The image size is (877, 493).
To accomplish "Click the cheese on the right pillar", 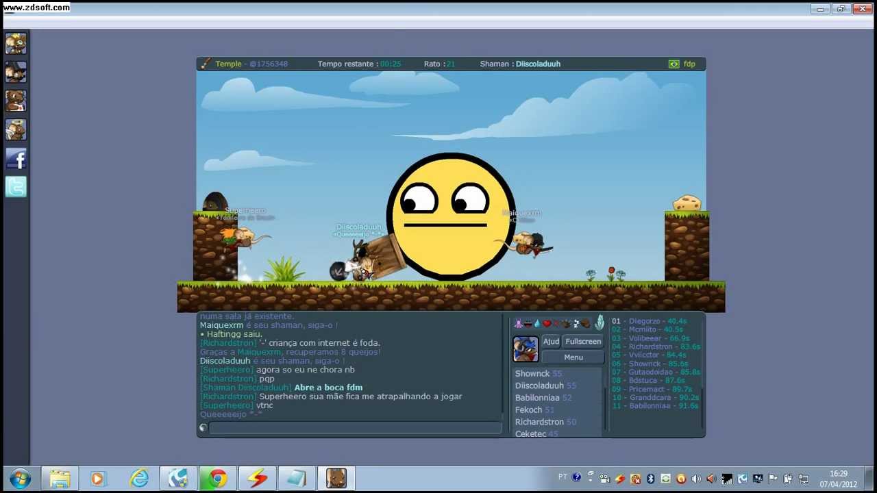I will 687,203.
